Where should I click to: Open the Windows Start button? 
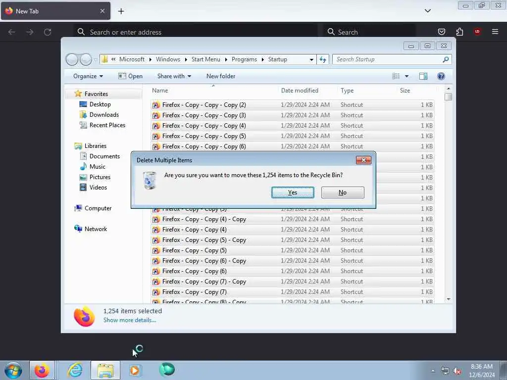point(13,370)
